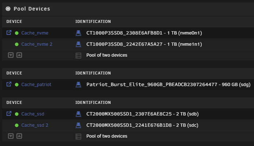
Task: Click the down arrow under Cache_ssd 2
Action: (11, 136)
